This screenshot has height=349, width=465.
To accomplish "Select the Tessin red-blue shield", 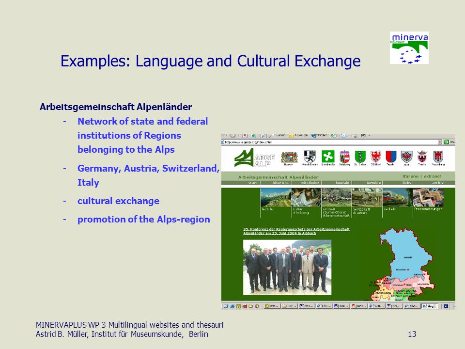I will 391,158.
